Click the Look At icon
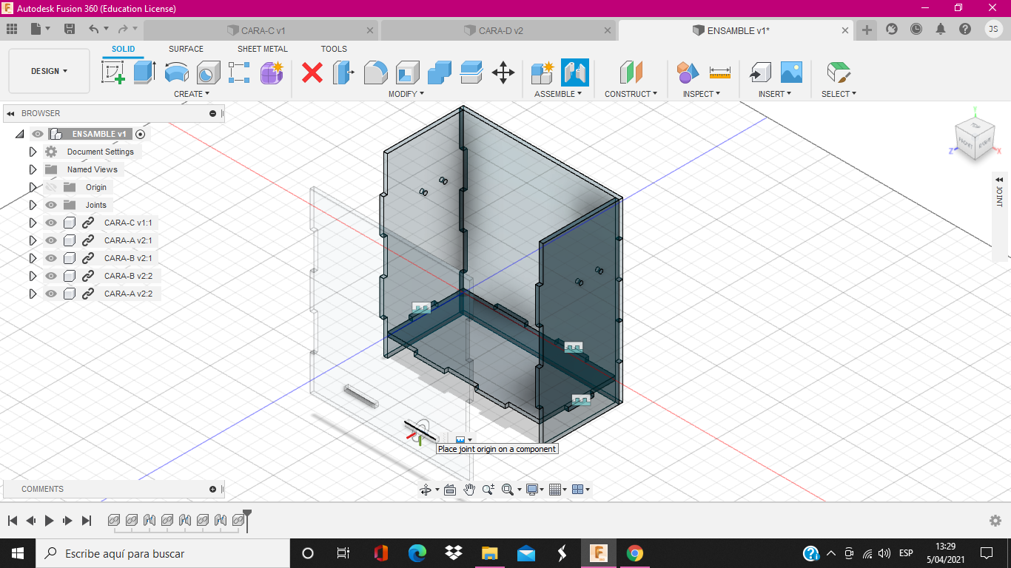This screenshot has height=568, width=1011. click(x=449, y=490)
